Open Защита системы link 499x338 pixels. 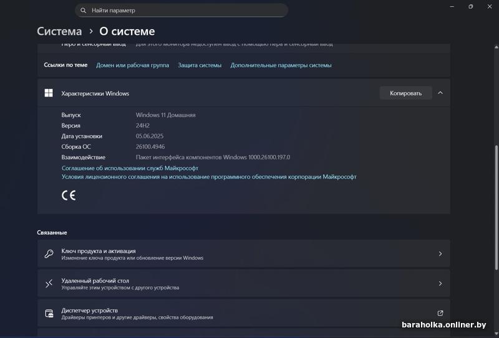coord(199,65)
